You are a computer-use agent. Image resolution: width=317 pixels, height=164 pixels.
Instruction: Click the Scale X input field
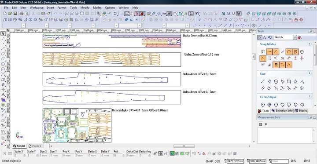[19, 156]
